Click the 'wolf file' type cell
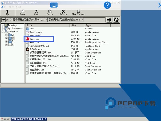 point(91,35)
